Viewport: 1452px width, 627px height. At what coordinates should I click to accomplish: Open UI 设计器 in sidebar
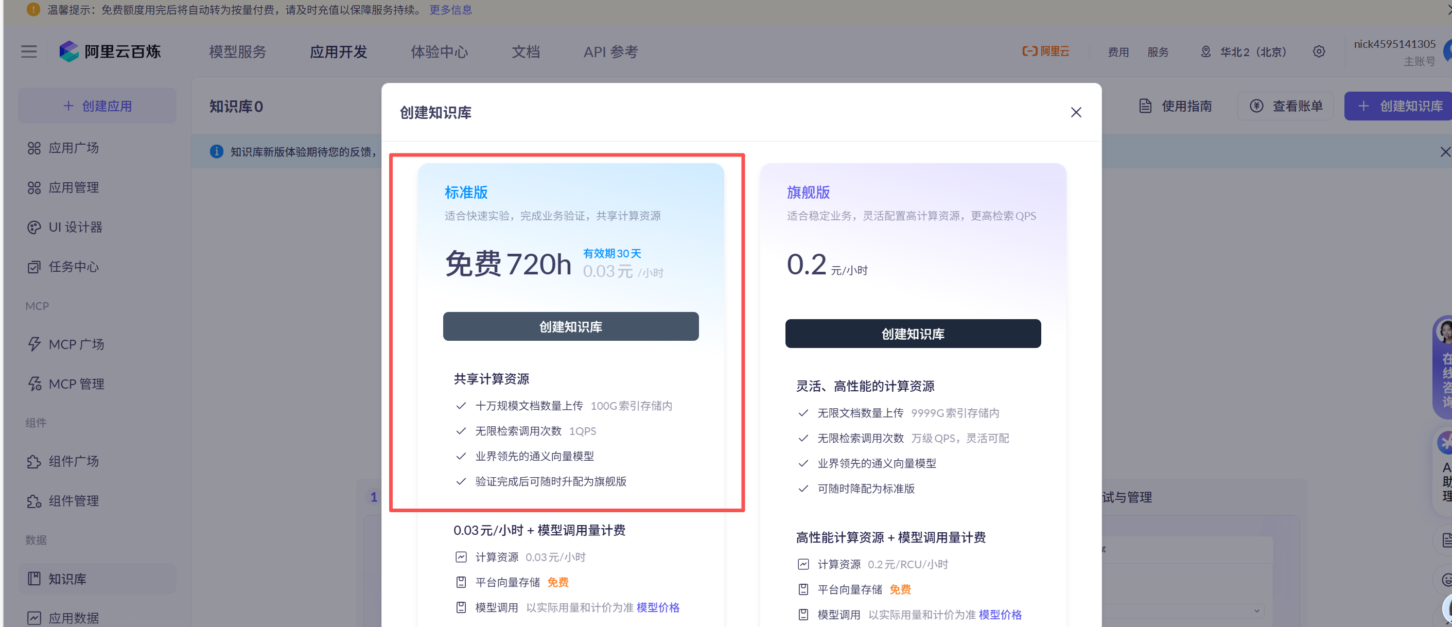pos(75,227)
